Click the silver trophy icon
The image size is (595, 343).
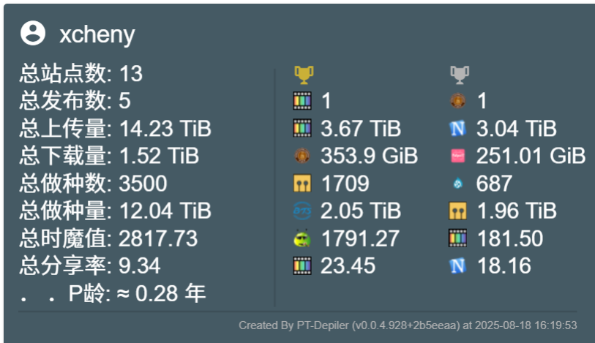coord(460,75)
